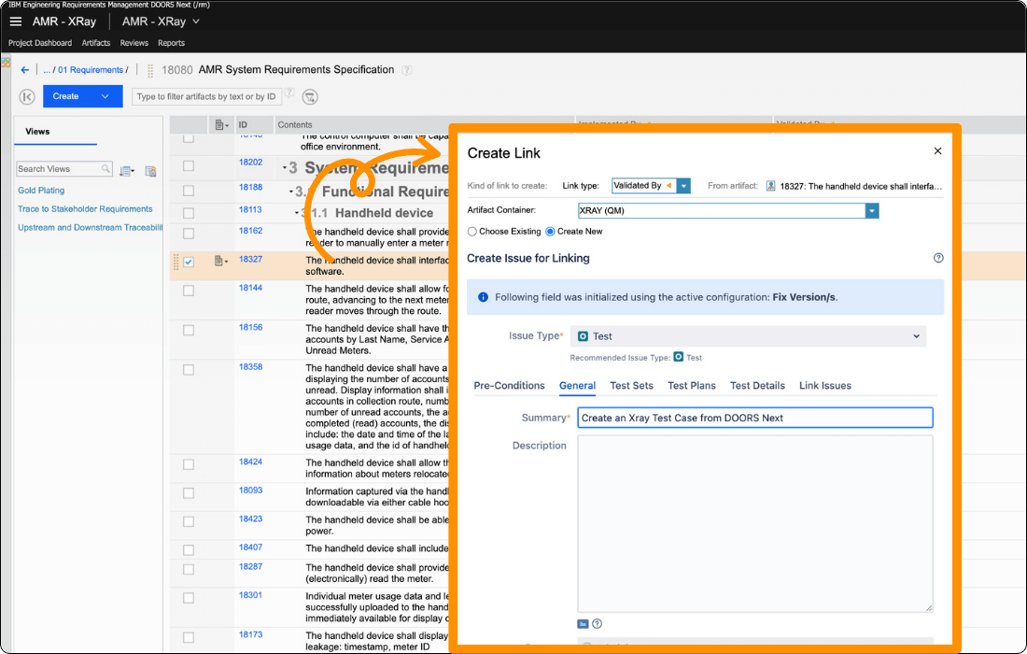This screenshot has height=654, width=1027.
Task: Open the 01 Requirements breadcrumb link
Action: 91,69
